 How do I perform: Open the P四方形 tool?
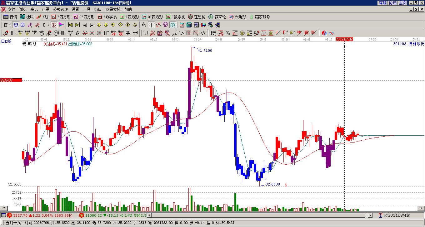61,17
